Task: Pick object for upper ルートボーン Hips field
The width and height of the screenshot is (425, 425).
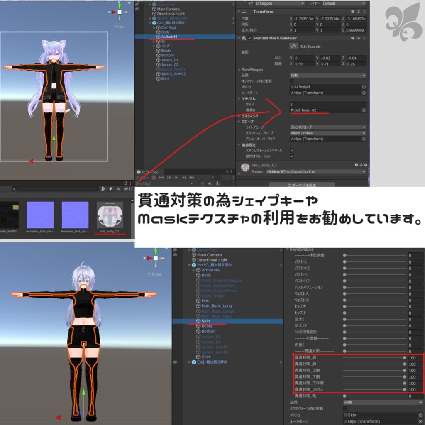Action: (x=364, y=93)
